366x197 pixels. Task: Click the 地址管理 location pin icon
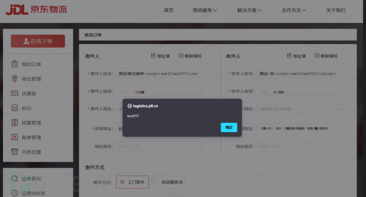point(14,79)
